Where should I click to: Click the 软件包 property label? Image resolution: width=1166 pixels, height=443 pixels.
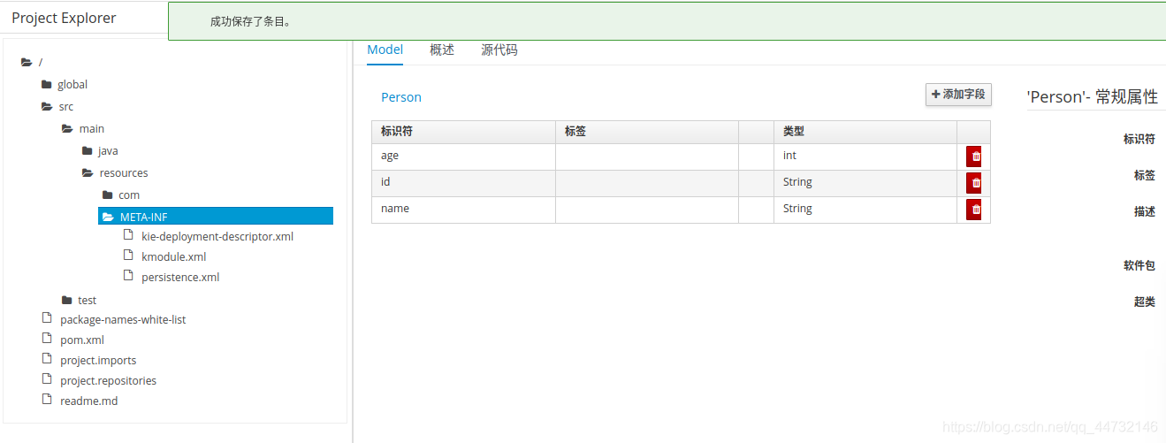1139,265
